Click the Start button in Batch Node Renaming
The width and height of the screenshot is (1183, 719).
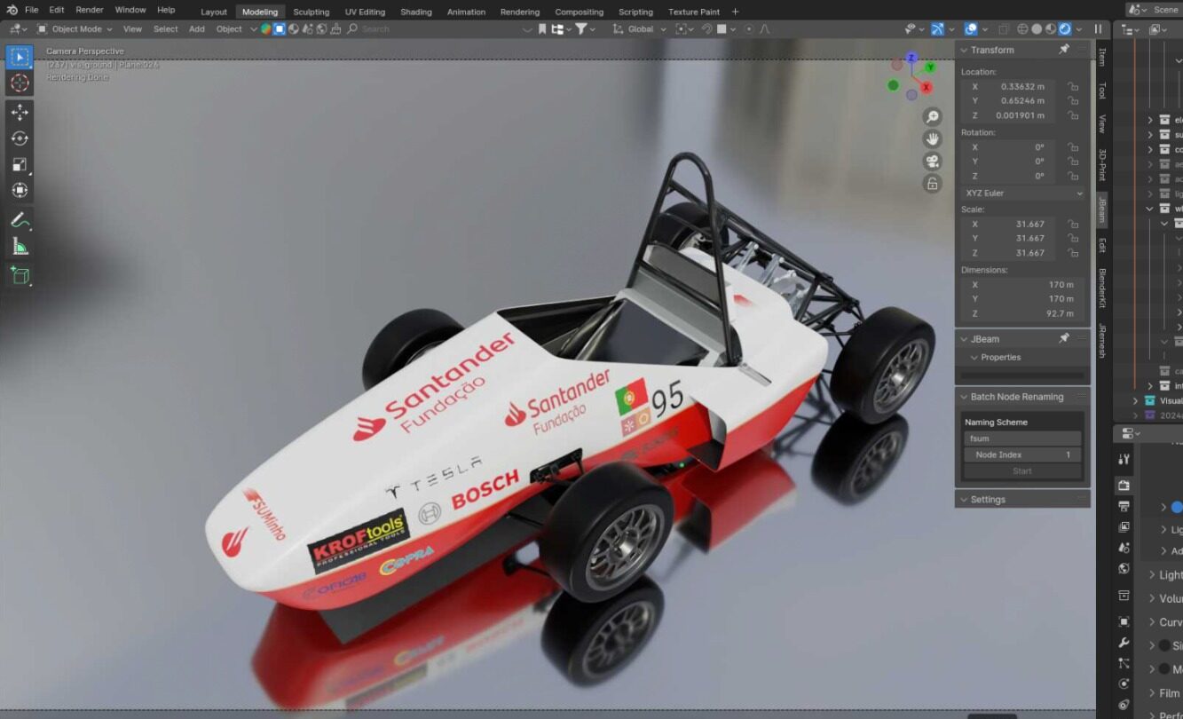[1022, 470]
